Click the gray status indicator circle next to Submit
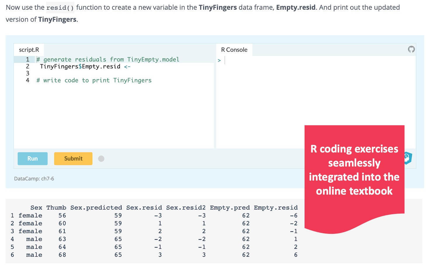This screenshot has width=432, height=271. pyautogui.click(x=101, y=159)
